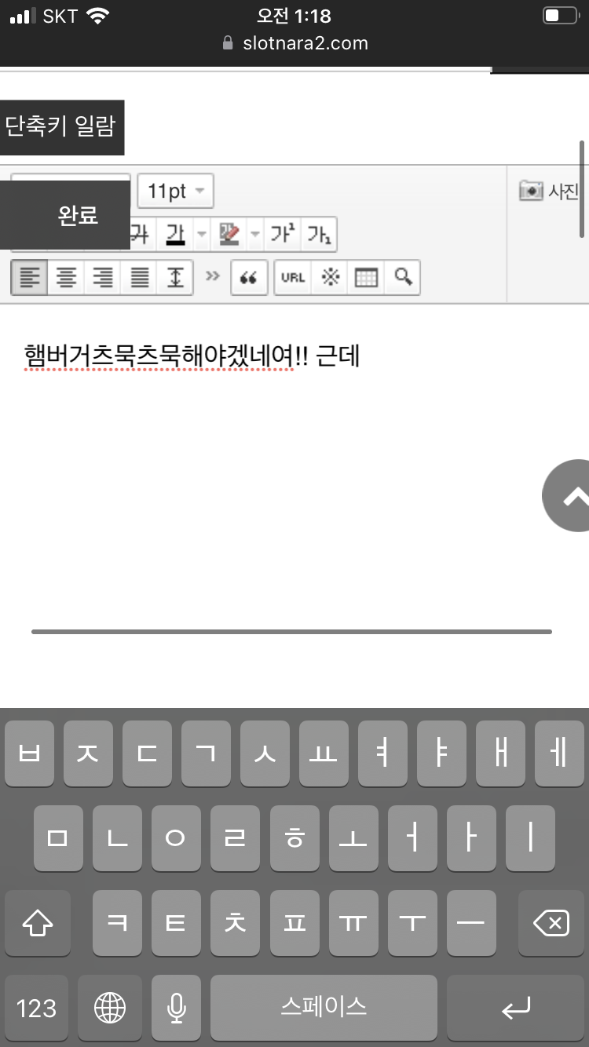The width and height of the screenshot is (589, 1047).
Task: Tap the ㅁ key
Action: pyautogui.click(x=59, y=838)
